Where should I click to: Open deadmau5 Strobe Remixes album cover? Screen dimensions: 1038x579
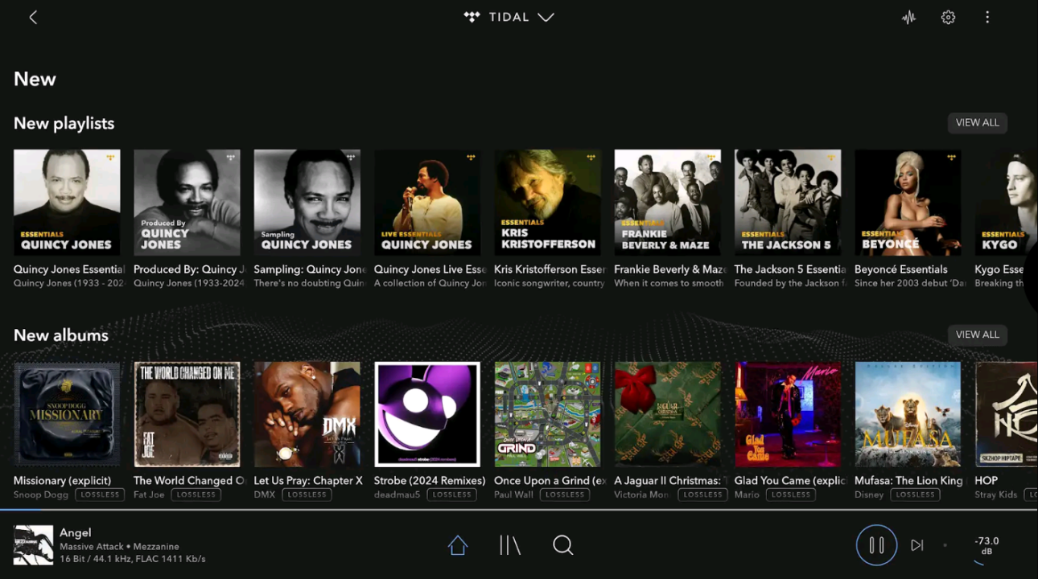coord(427,414)
